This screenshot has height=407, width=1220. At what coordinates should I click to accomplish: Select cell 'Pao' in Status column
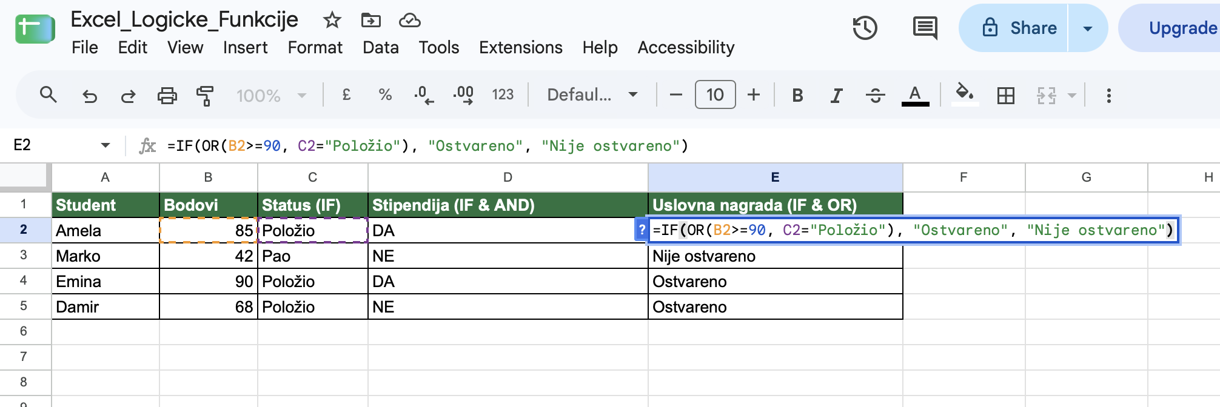[x=313, y=256]
